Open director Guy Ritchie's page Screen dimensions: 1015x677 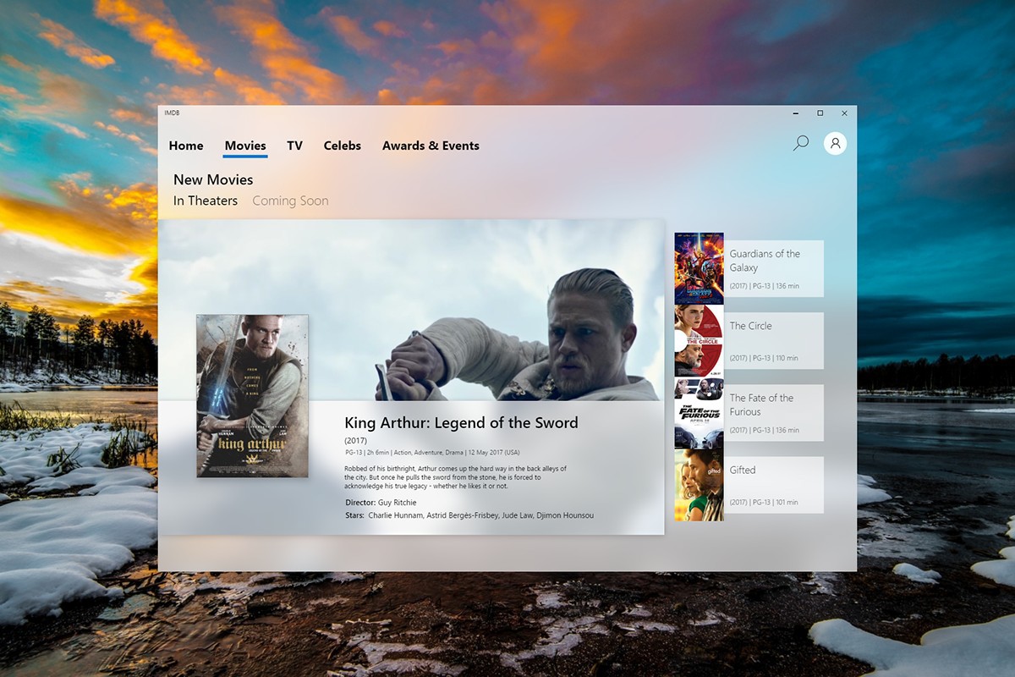pos(397,503)
